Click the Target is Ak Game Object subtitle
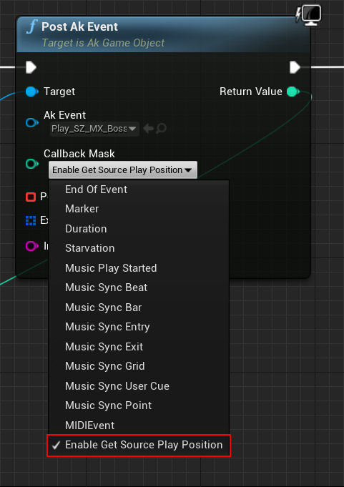This screenshot has height=487, width=344. click(103, 43)
